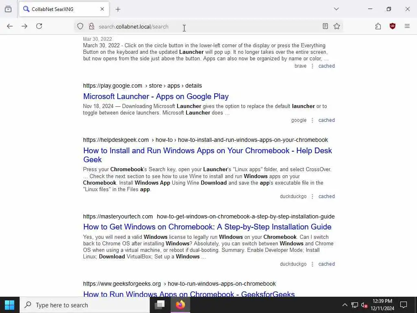Open Firefox View icon
The image size is (417, 313).
(8, 9)
